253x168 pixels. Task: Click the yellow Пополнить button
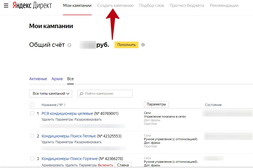pos(127,45)
